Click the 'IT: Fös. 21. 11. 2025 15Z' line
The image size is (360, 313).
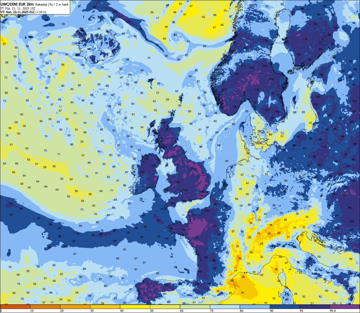click(x=18, y=8)
